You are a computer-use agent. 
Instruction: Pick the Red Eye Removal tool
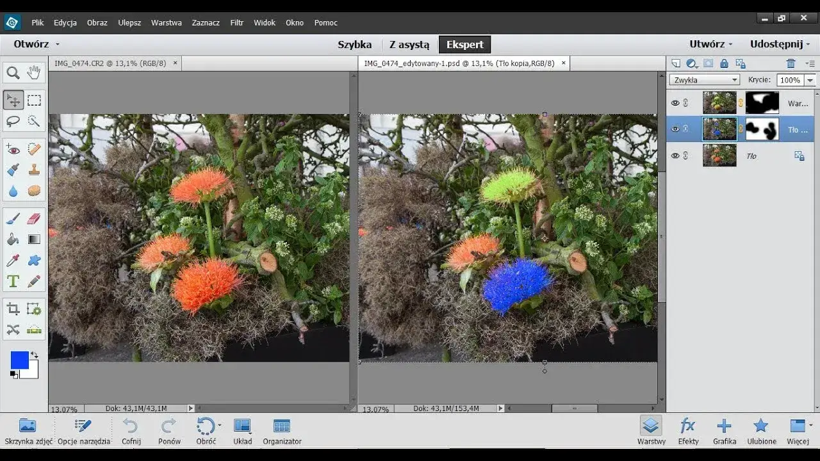tap(13, 150)
